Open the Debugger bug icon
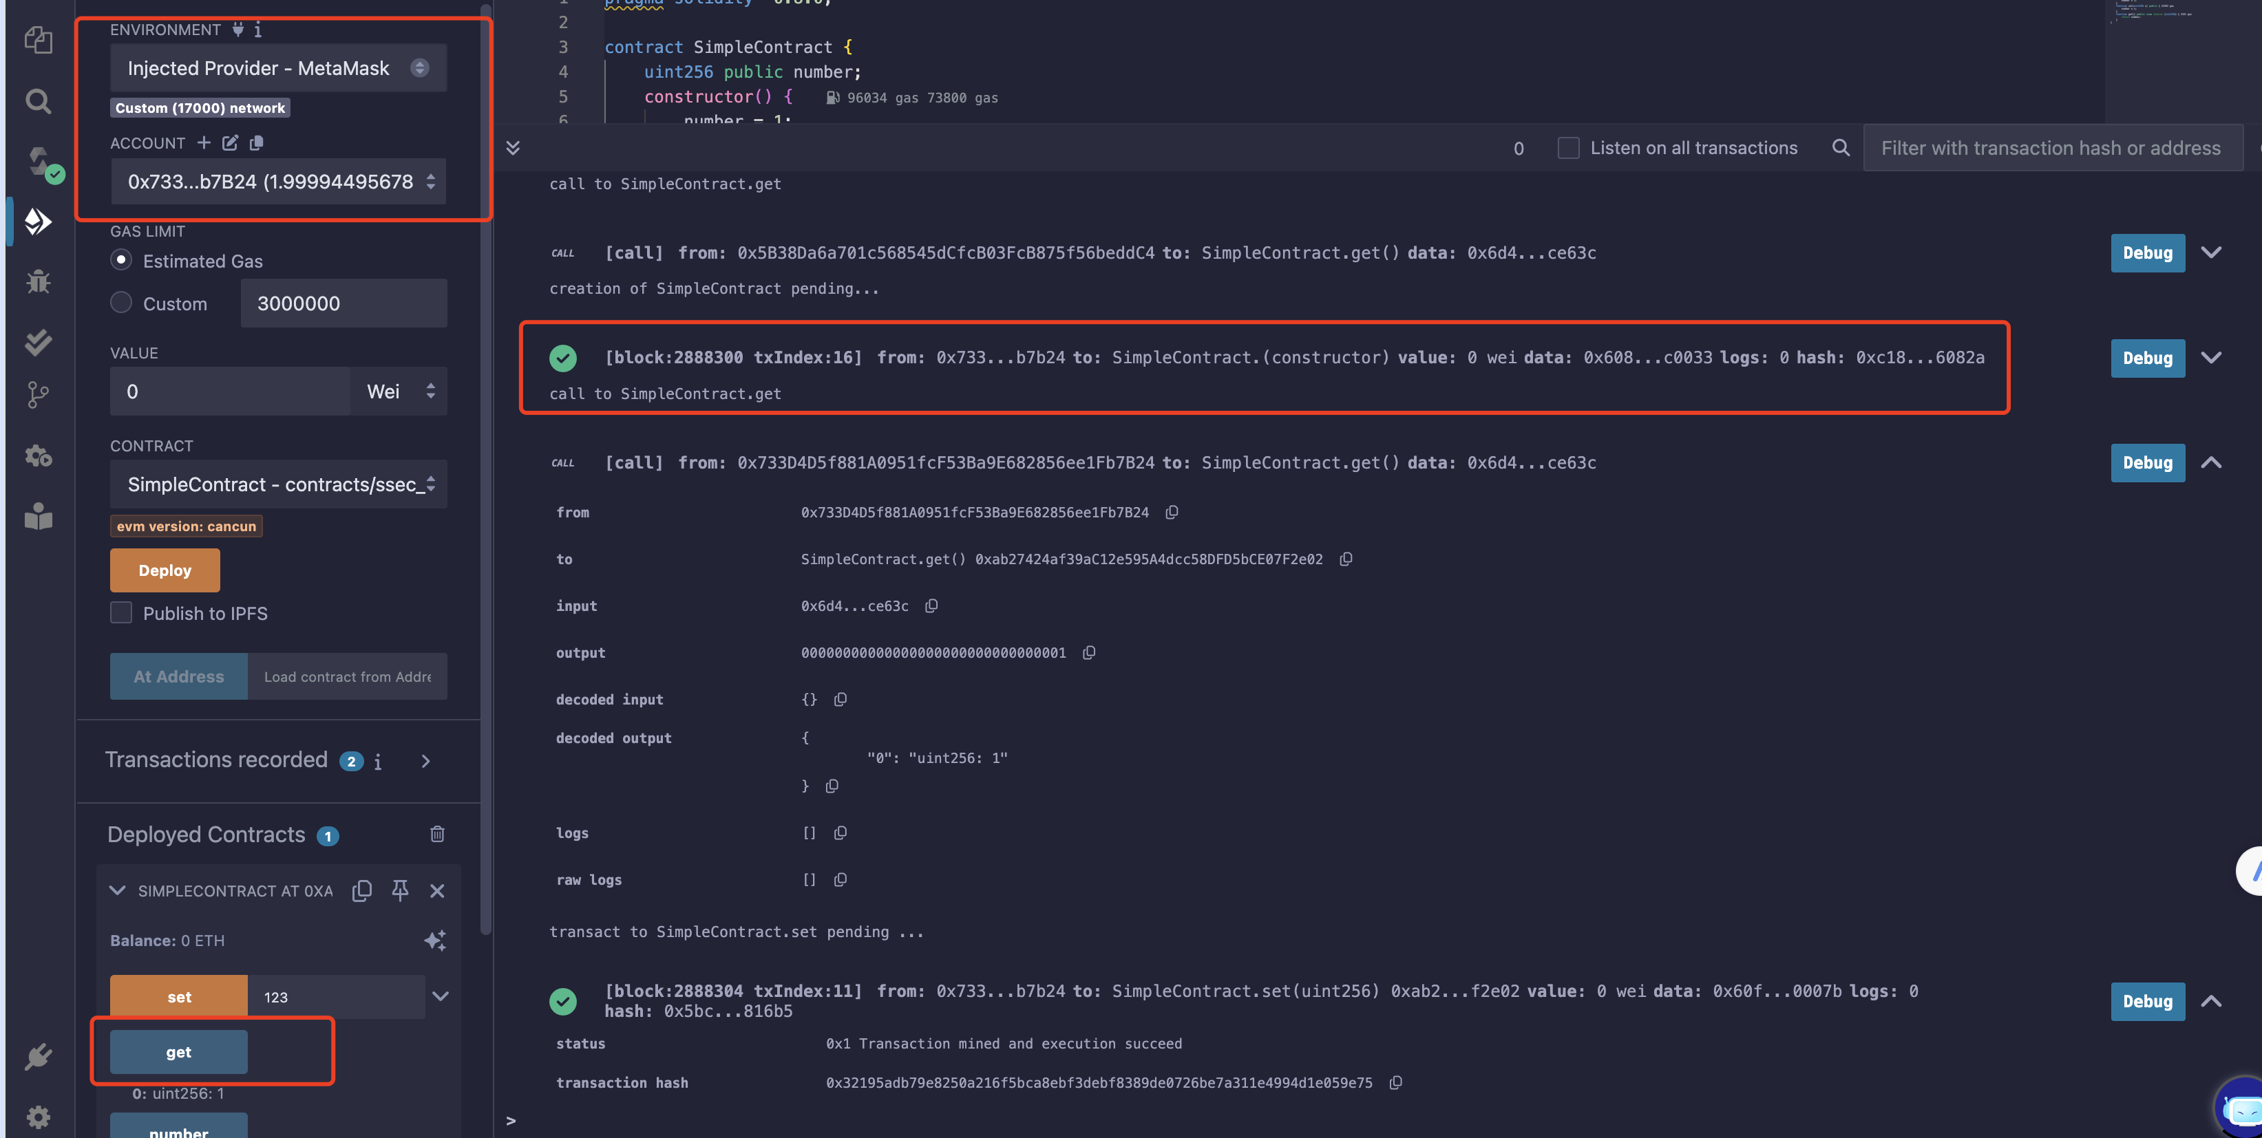This screenshot has height=1138, width=2262. [x=38, y=281]
